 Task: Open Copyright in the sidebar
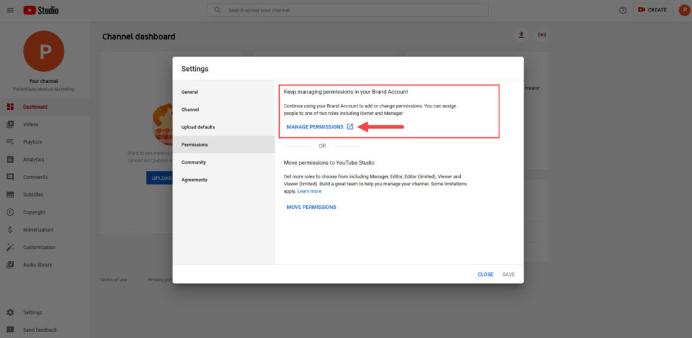[x=34, y=212]
